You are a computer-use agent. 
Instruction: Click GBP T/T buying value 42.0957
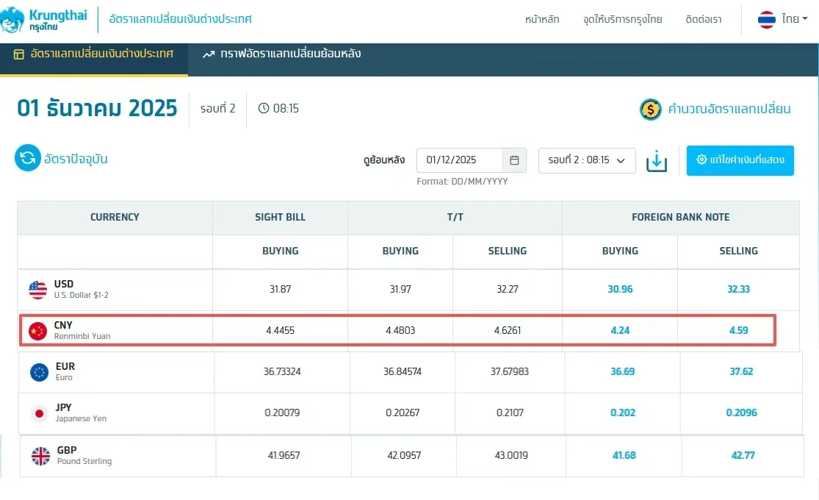(404, 456)
